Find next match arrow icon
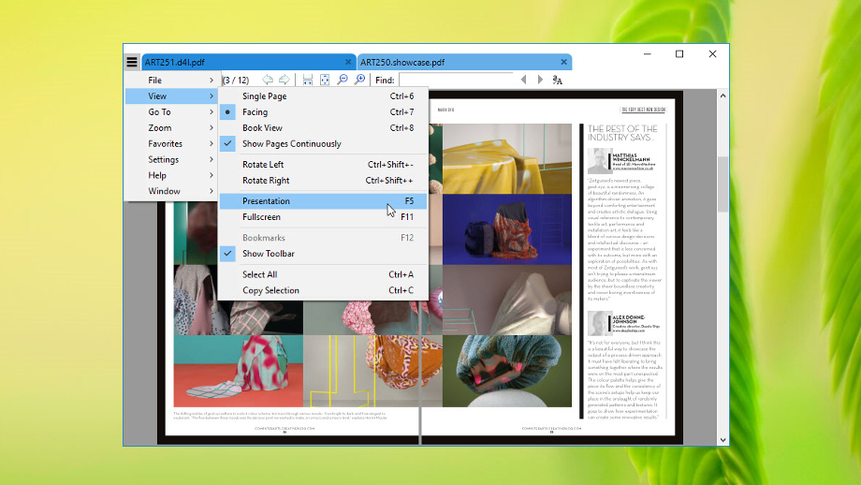Image resolution: width=861 pixels, height=485 pixels. (x=540, y=80)
